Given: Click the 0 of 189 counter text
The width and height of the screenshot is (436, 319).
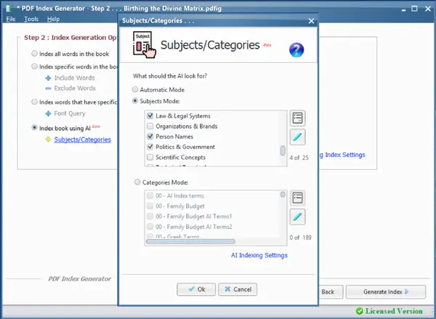Looking at the screenshot, I should tap(300, 238).
